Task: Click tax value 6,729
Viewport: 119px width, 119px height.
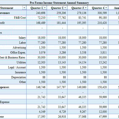Action: 63,112
